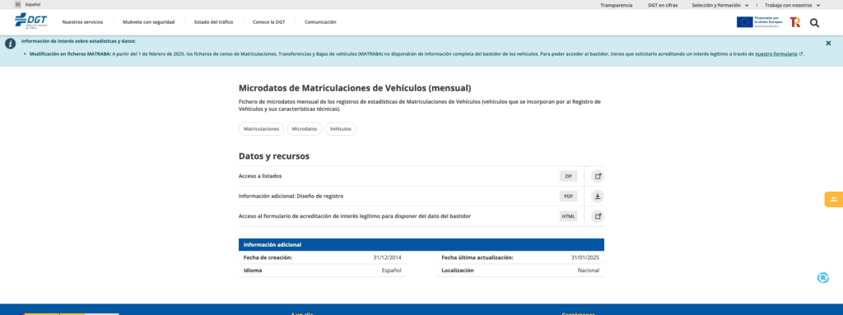Click the PDF format badge

568,197
